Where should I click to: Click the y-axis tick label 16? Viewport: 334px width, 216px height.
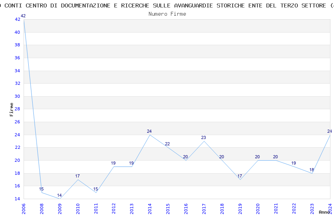click(17, 186)
